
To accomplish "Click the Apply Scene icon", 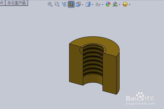I will point(115,4).
